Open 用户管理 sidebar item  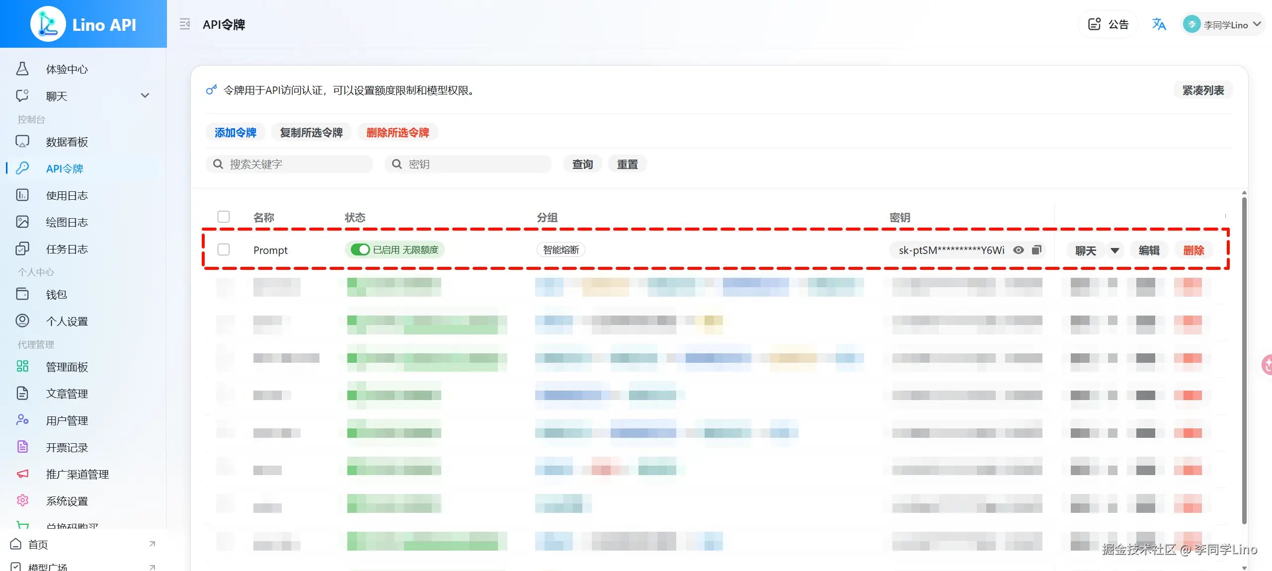coord(67,420)
